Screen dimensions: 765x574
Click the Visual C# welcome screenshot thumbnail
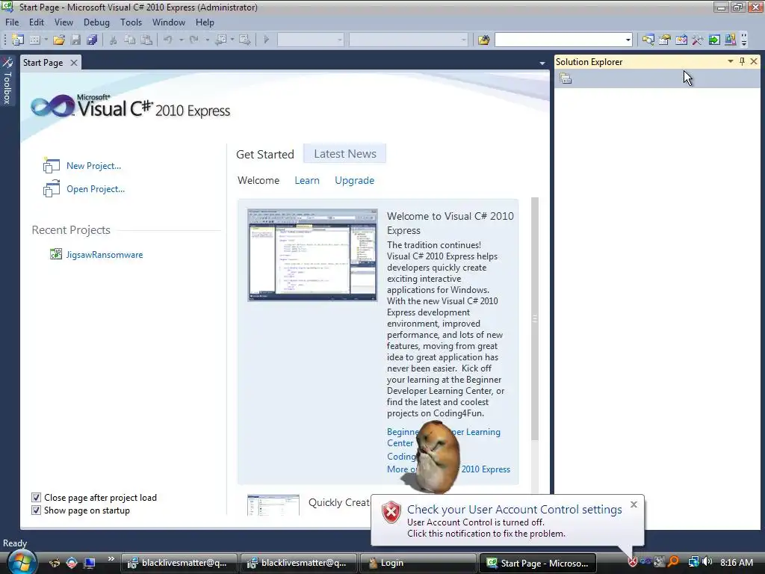click(312, 256)
